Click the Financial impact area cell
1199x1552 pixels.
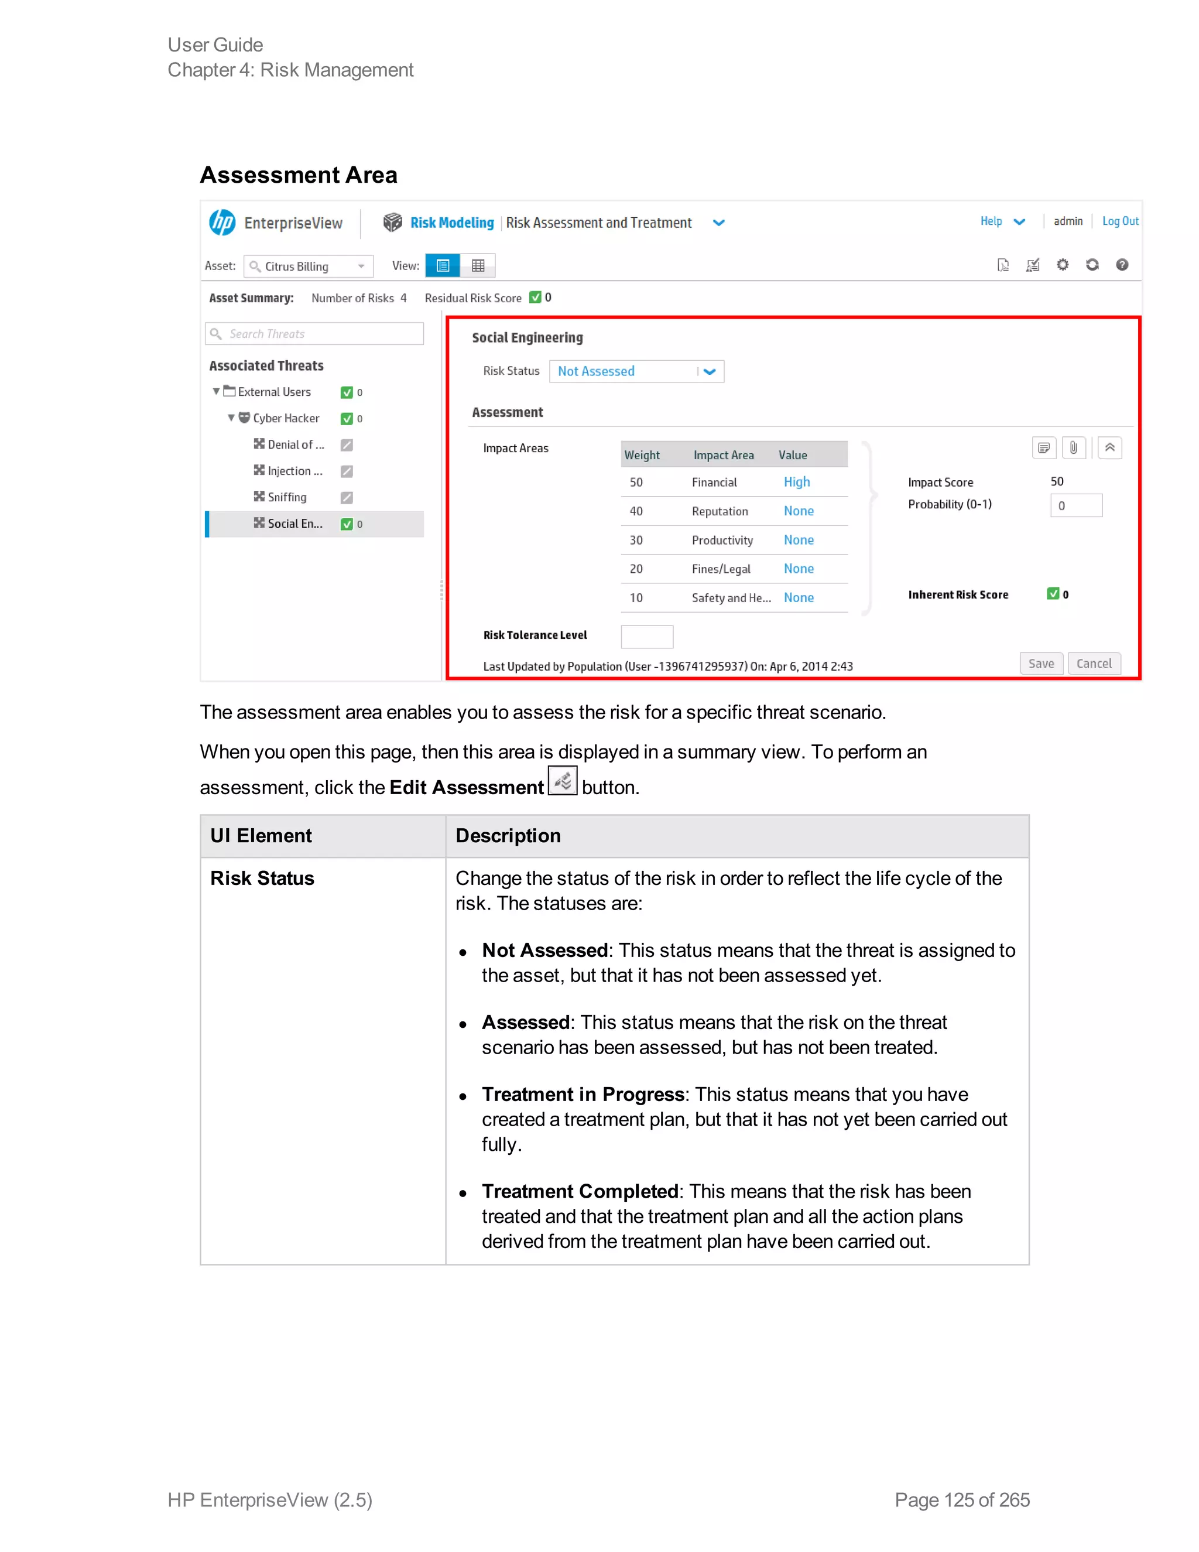point(714,483)
